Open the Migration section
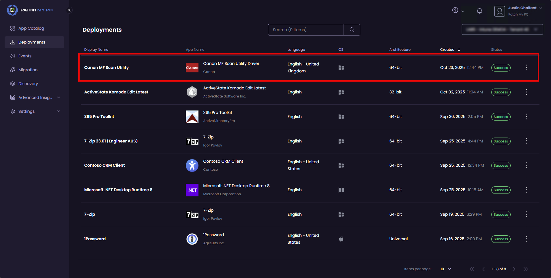The image size is (551, 278). (x=28, y=69)
